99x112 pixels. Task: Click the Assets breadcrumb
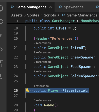click(17, 15)
